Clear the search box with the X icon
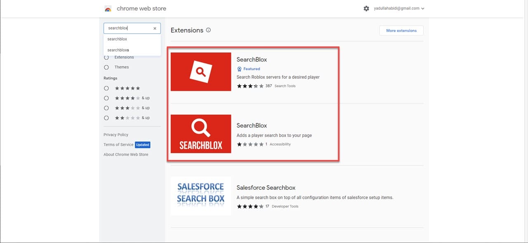 [x=155, y=28]
